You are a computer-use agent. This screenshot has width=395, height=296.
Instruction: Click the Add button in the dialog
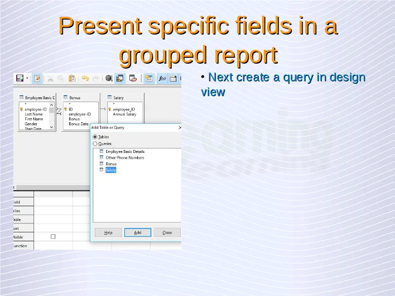[138, 232]
